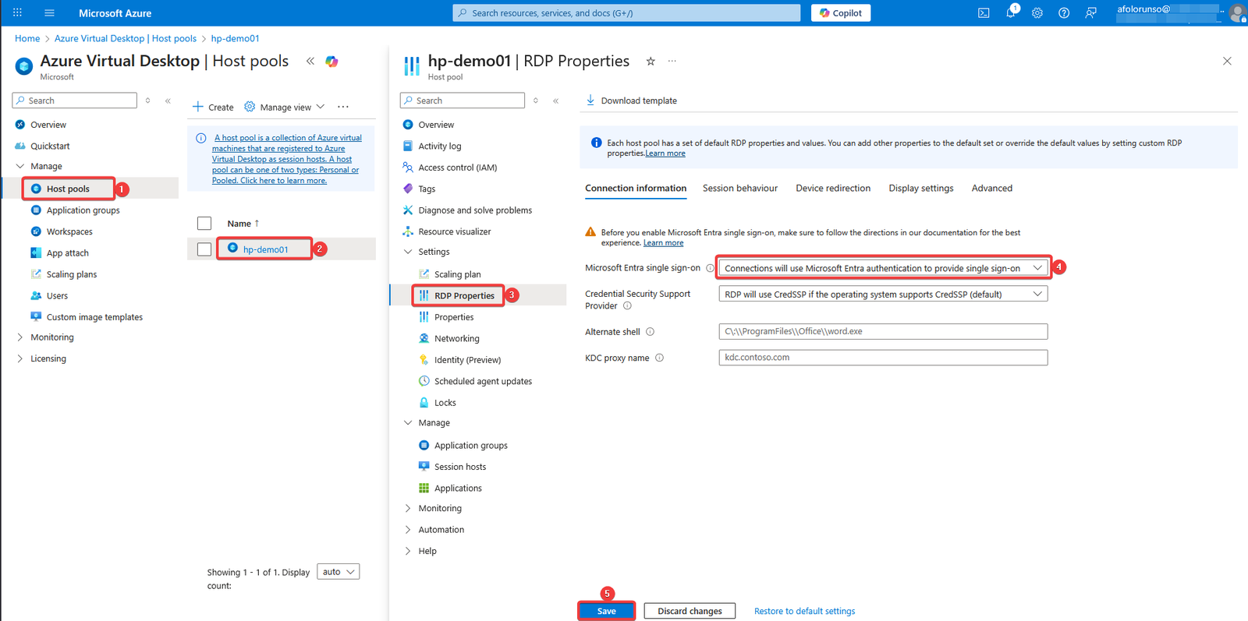Click Restore to default settings link
Viewport: 1248px width, 621px height.
tap(804, 612)
